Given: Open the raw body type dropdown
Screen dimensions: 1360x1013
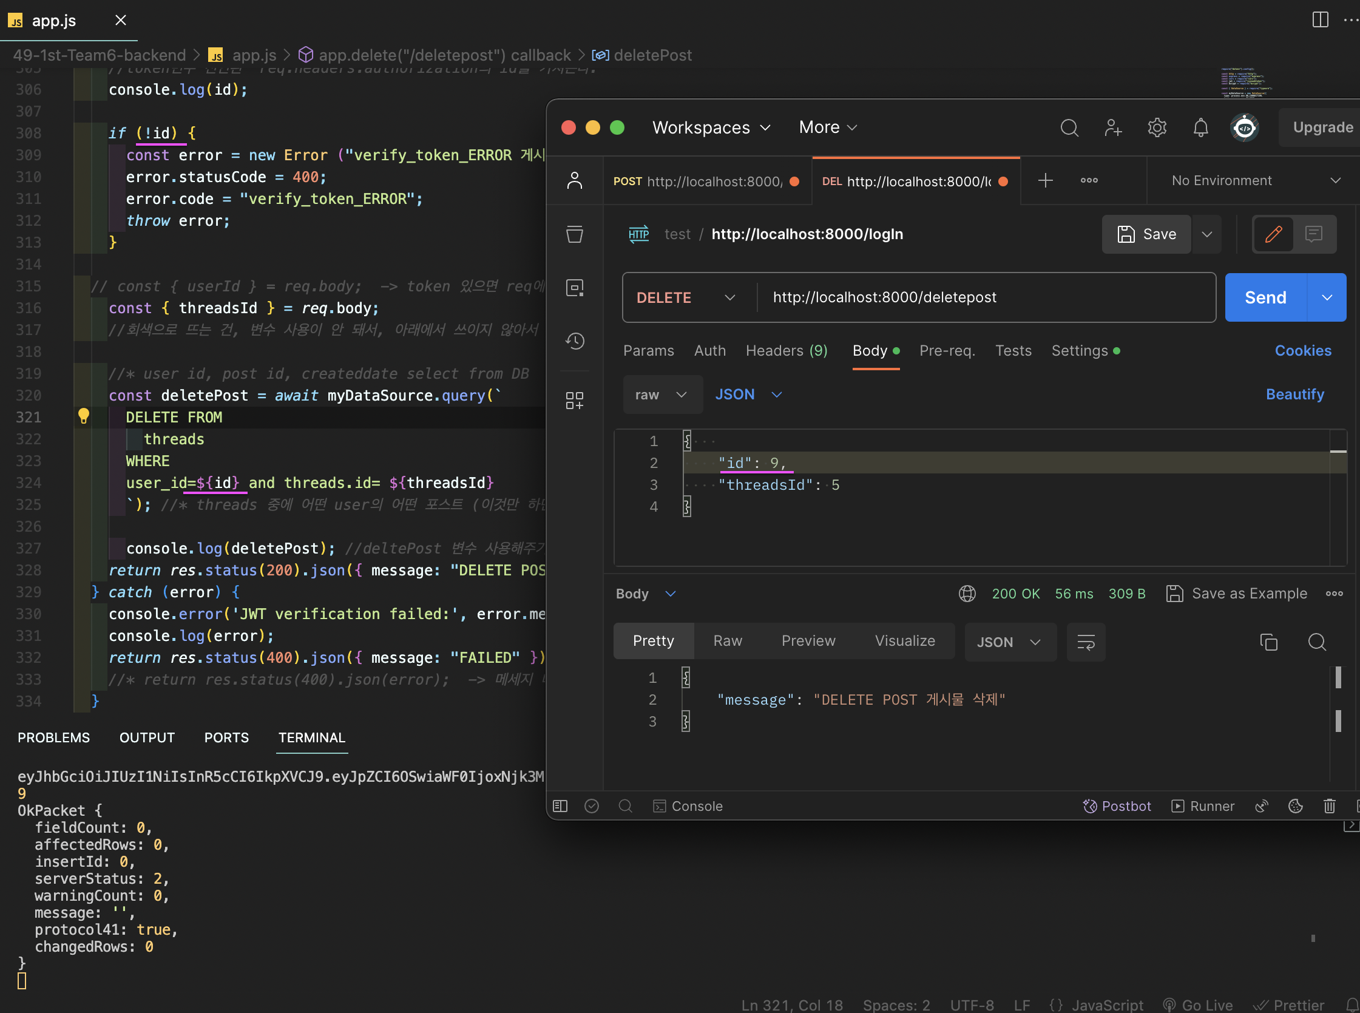Looking at the screenshot, I should click(x=662, y=395).
